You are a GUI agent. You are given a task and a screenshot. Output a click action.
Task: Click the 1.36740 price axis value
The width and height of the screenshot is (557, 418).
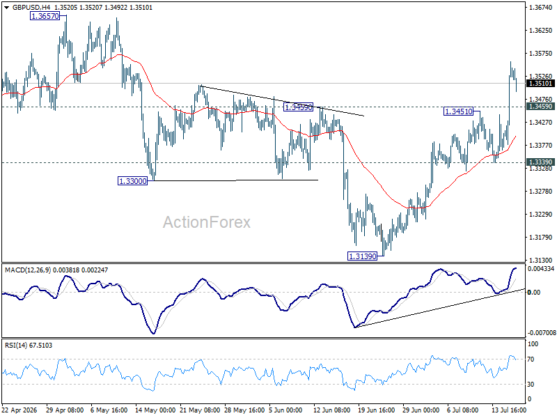tap(540, 8)
